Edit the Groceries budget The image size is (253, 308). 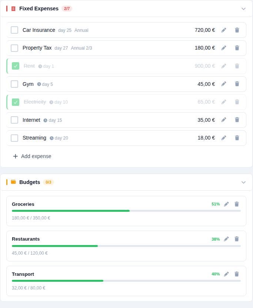(226, 204)
